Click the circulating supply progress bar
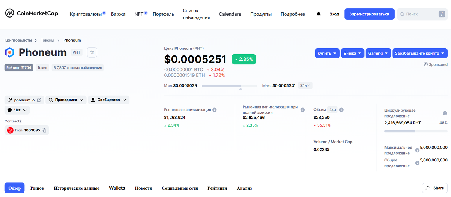Image resolution: width=451 pixels, height=197 pixels. pyautogui.click(x=416, y=131)
